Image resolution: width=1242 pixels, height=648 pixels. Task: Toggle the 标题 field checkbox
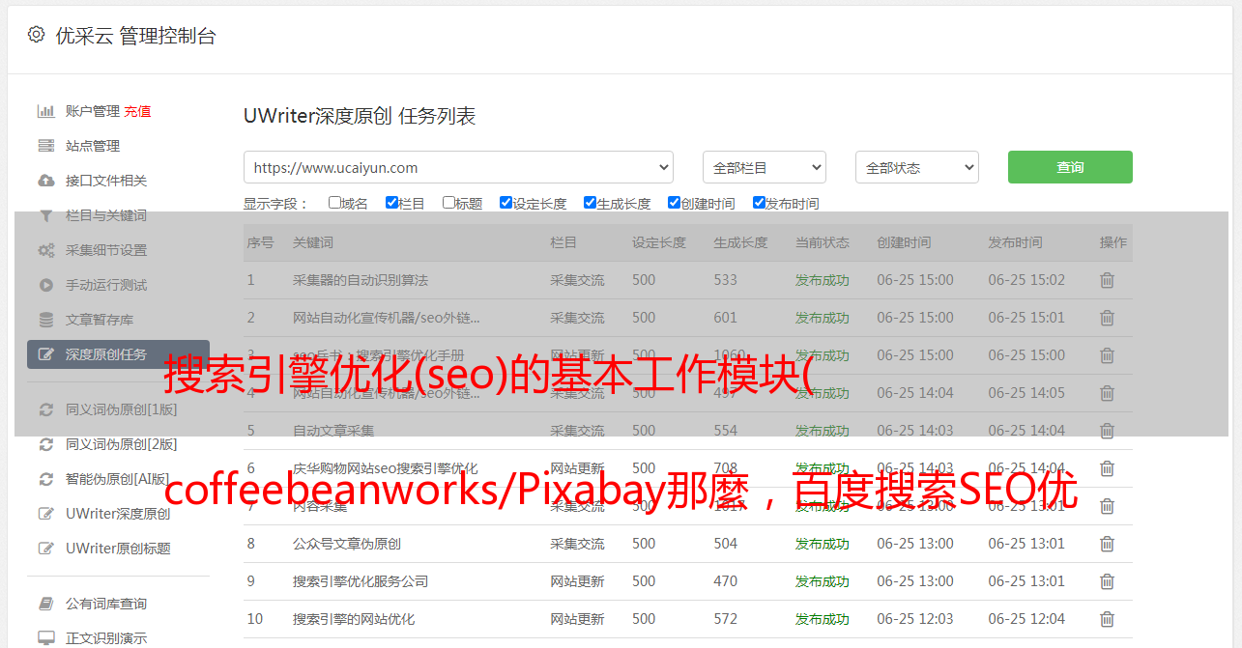pos(448,203)
